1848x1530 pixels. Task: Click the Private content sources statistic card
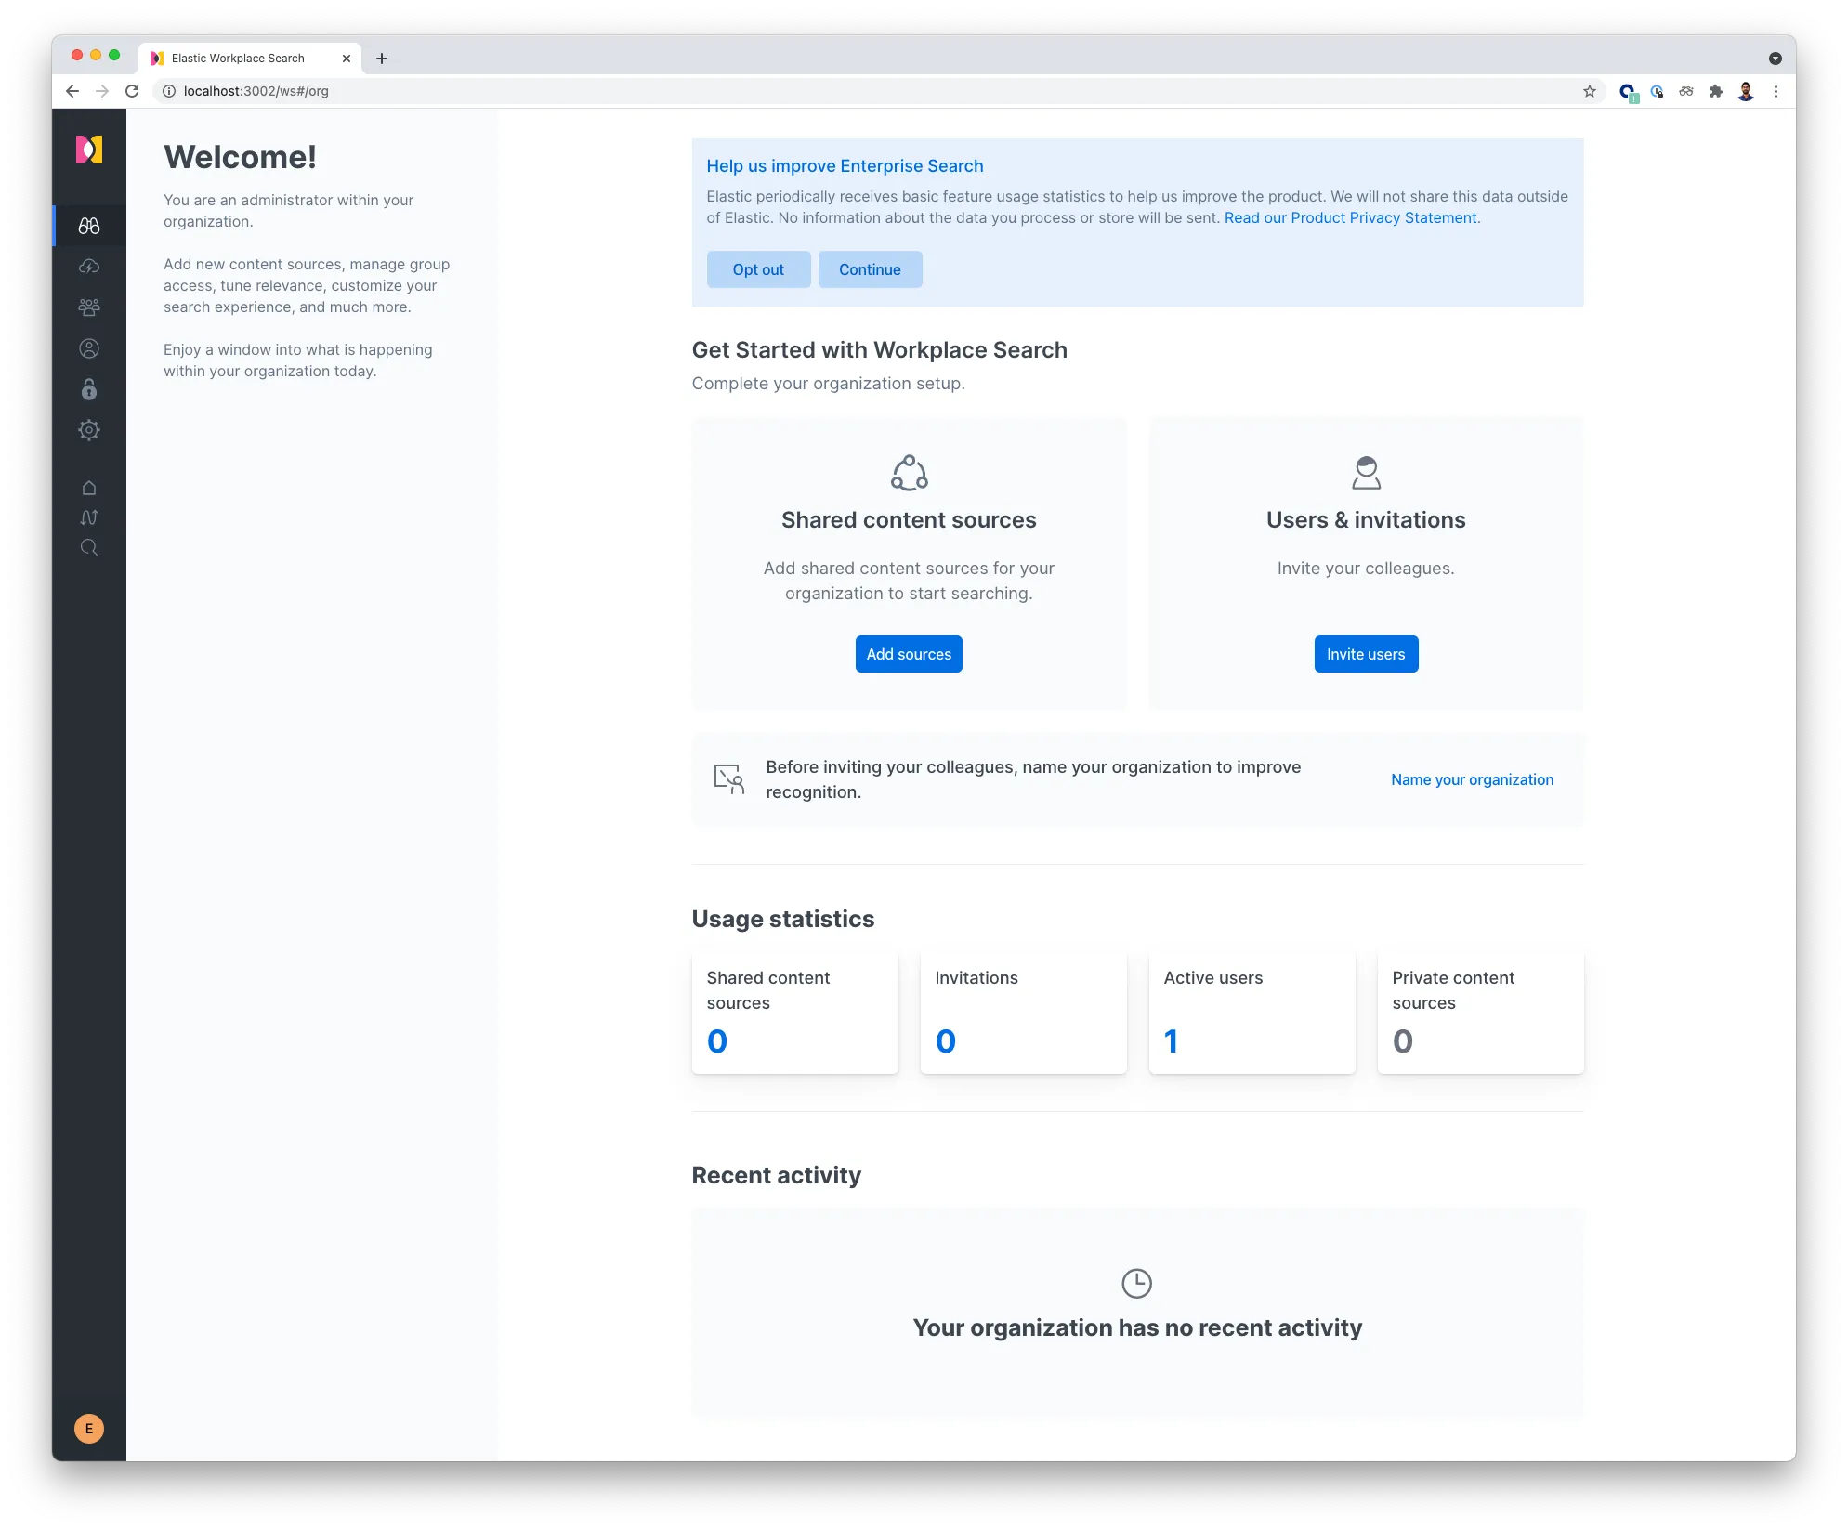(x=1480, y=1013)
